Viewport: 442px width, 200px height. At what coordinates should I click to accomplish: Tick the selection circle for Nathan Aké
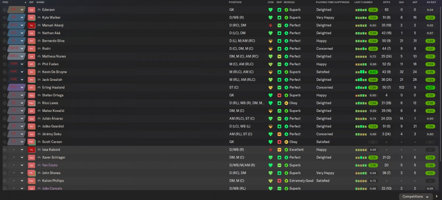click(x=4, y=33)
